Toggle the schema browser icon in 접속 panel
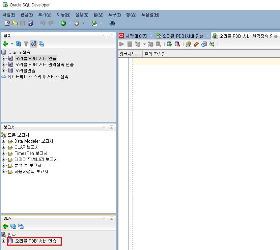280x250 pixels. [x=34, y=44]
